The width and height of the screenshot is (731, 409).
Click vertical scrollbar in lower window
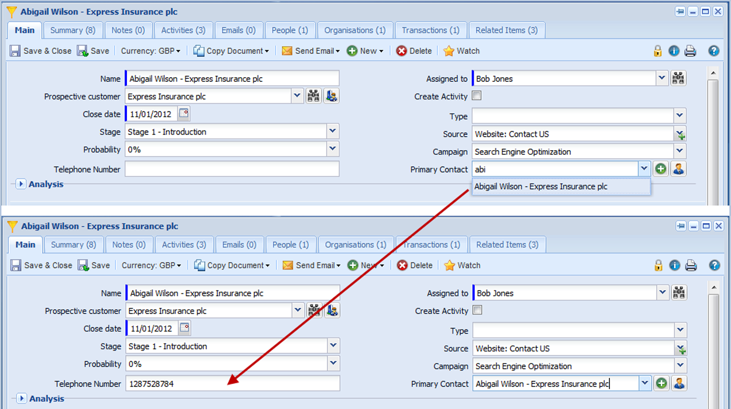coord(713,345)
